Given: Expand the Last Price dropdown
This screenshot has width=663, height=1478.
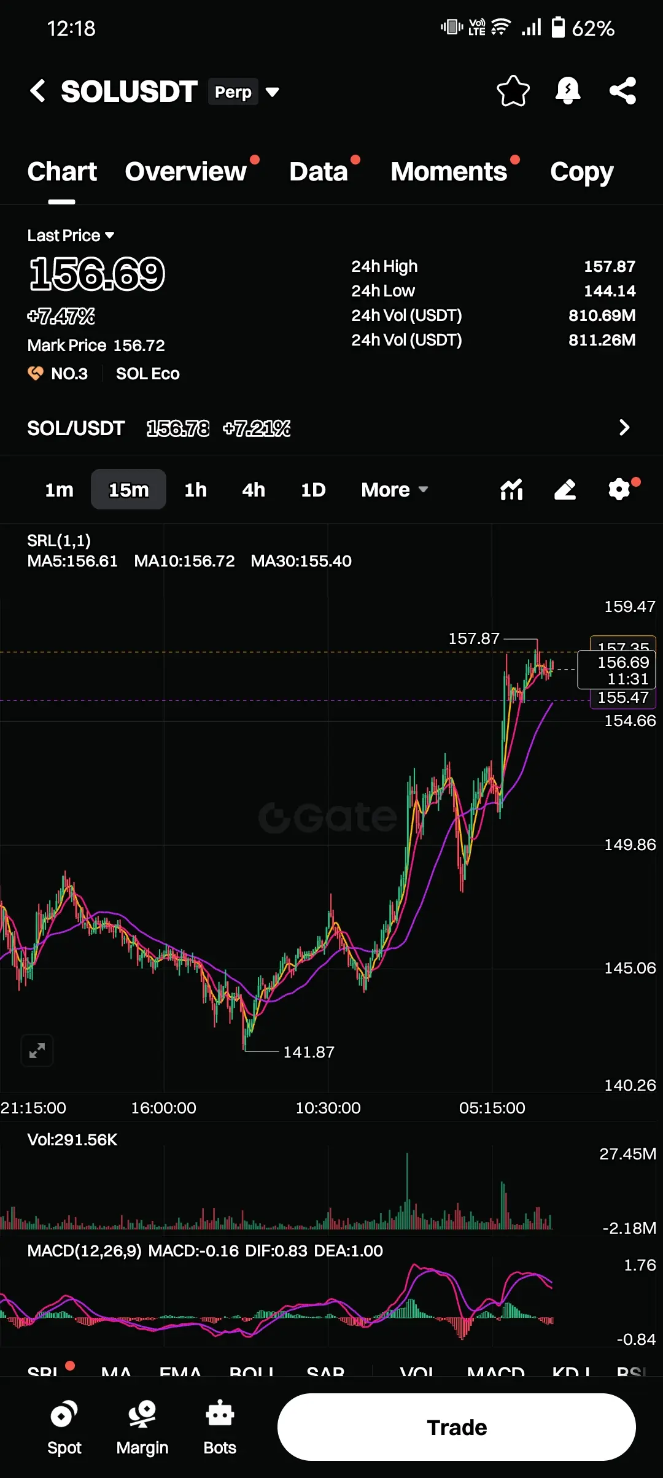Looking at the screenshot, I should click(x=71, y=236).
